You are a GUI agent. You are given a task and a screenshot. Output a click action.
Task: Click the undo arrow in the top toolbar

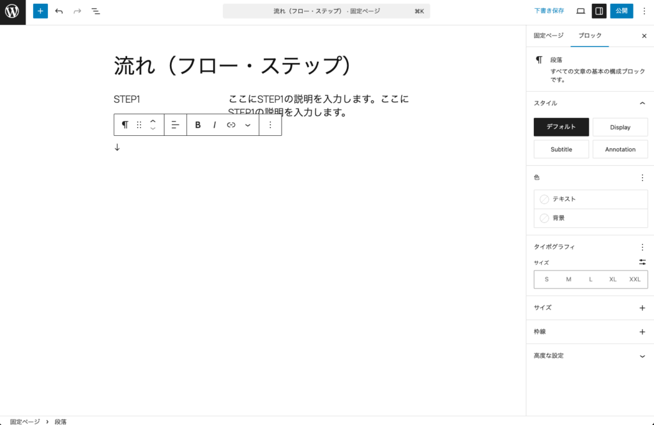click(58, 11)
